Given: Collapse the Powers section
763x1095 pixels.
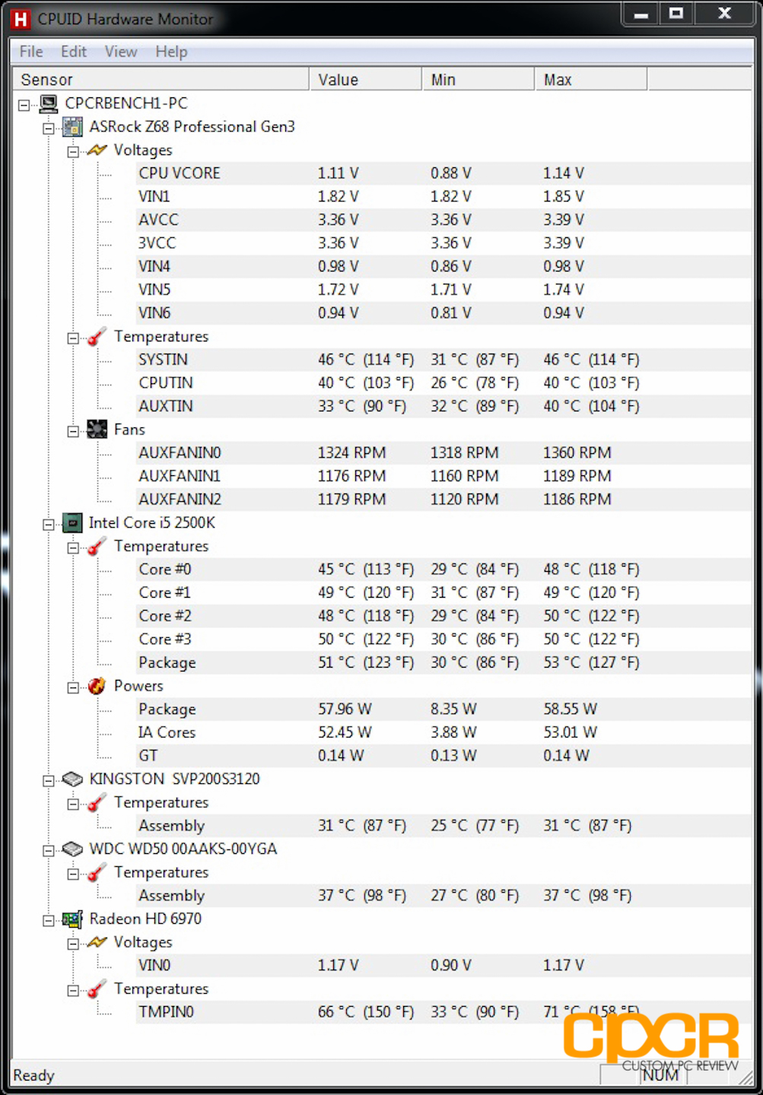Looking at the screenshot, I should (73, 687).
